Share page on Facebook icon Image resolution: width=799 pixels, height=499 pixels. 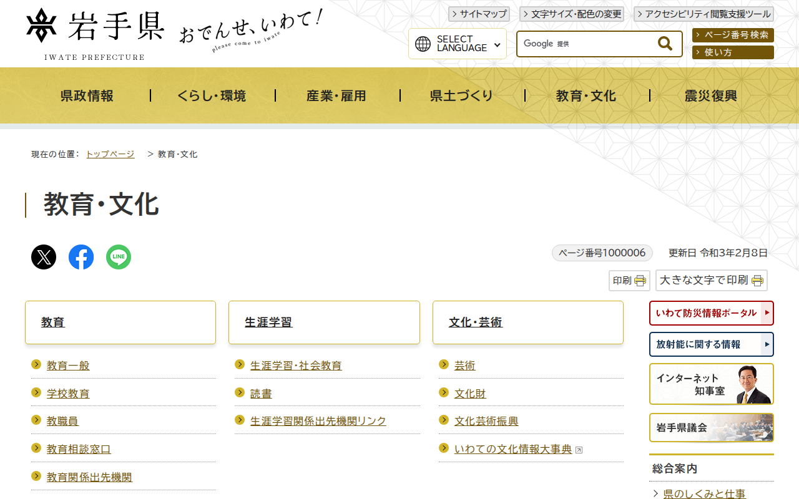point(81,257)
